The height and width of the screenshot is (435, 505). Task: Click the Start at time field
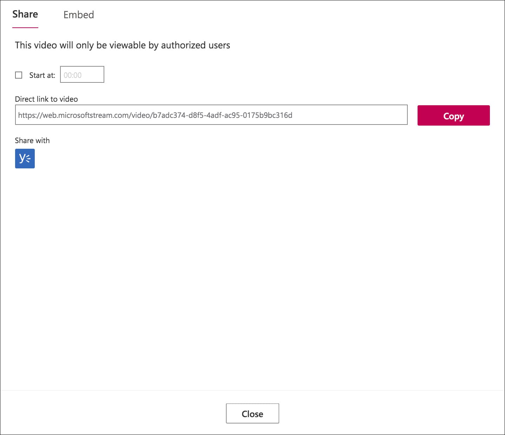(82, 75)
